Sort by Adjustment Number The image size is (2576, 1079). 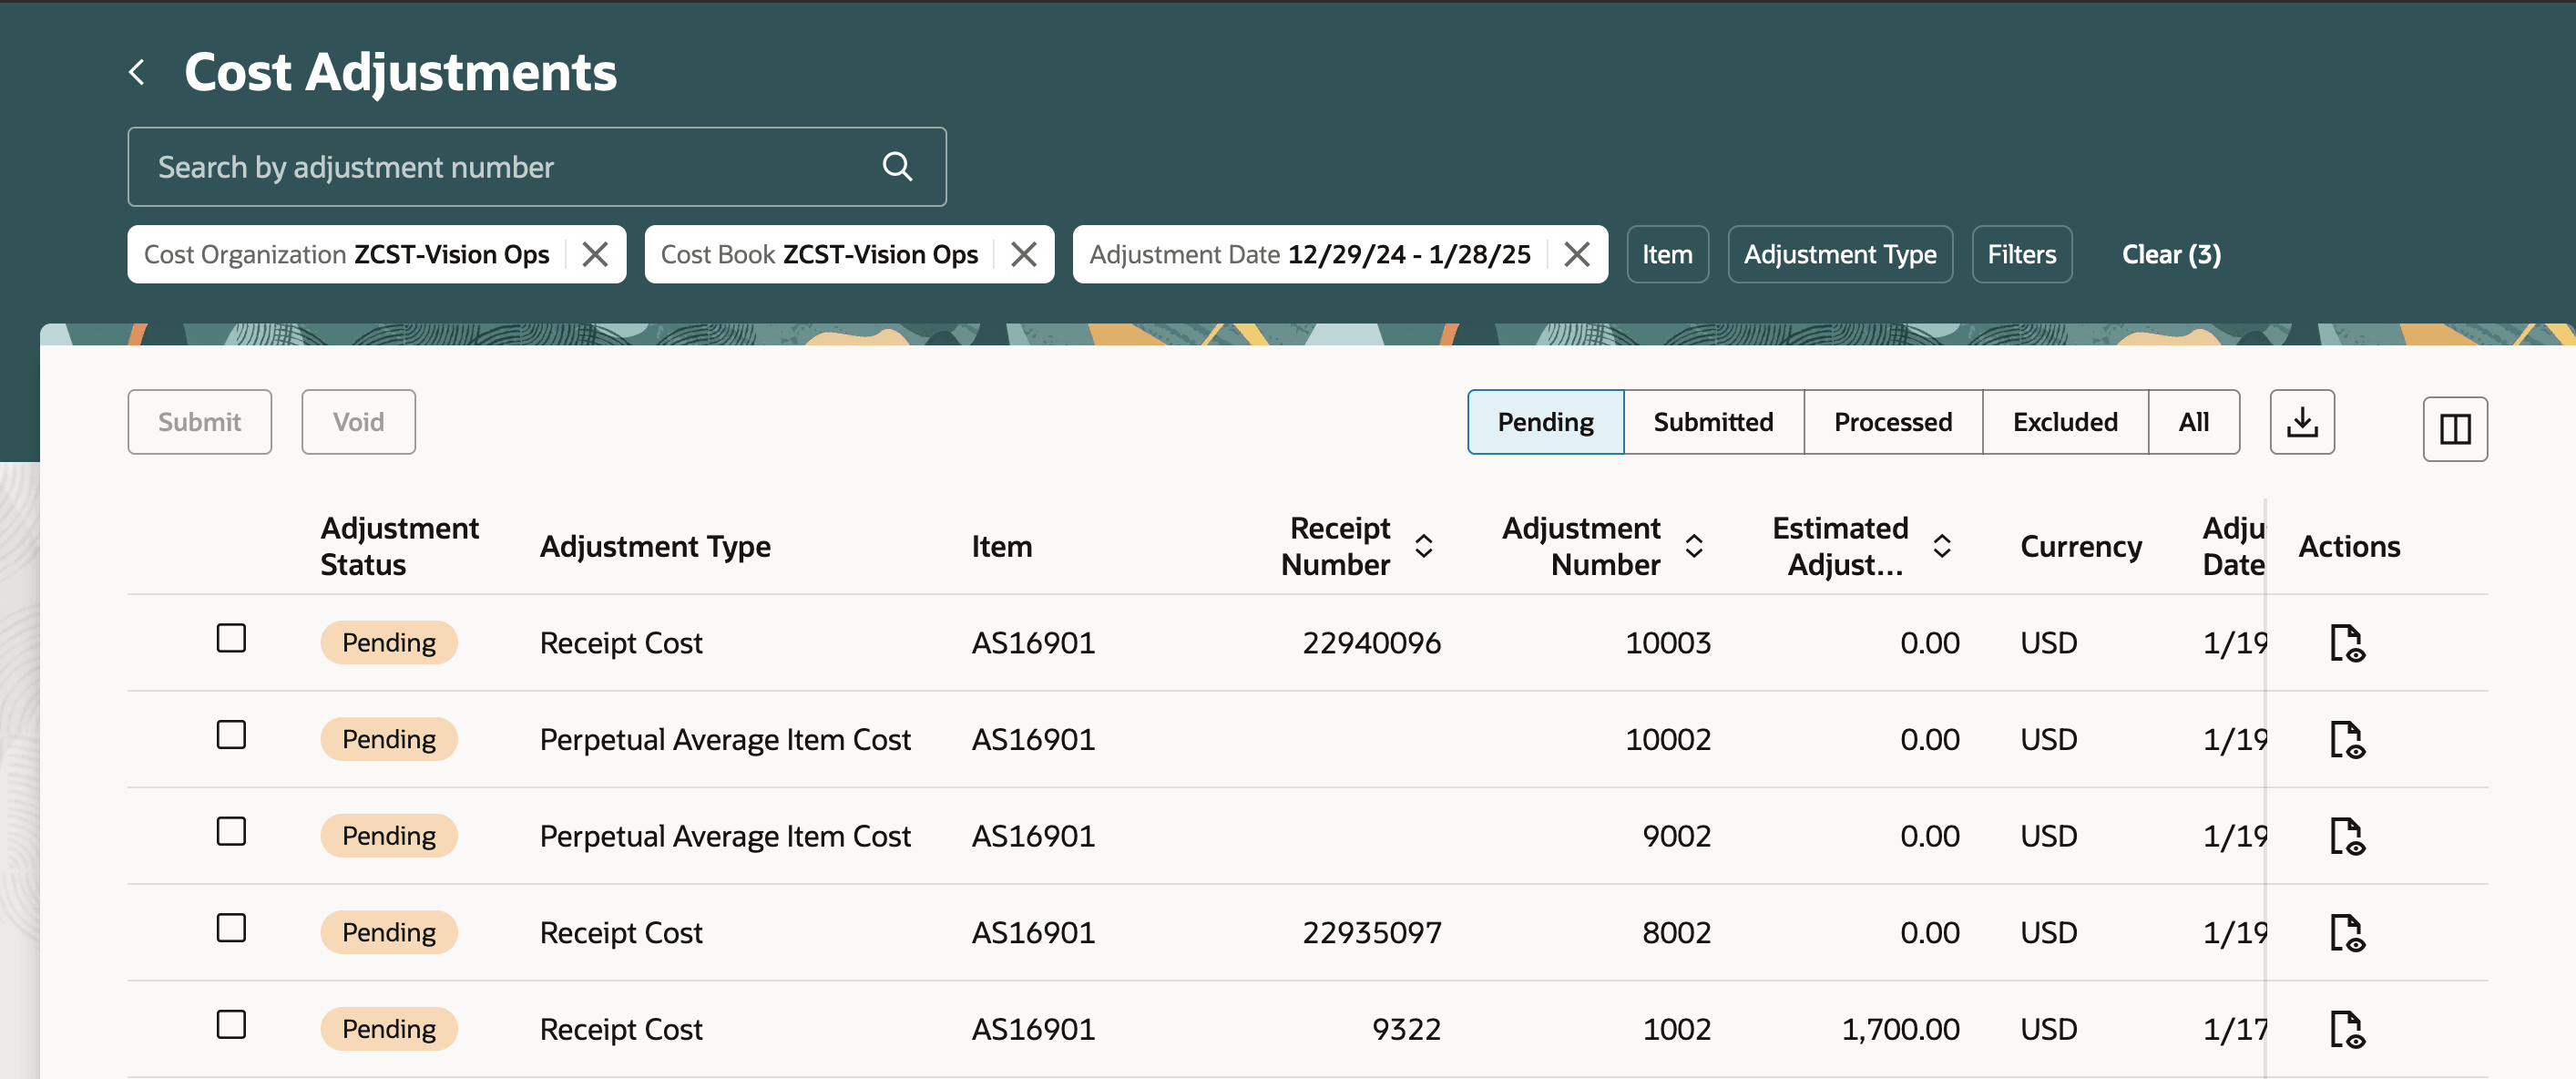[x=1693, y=546]
